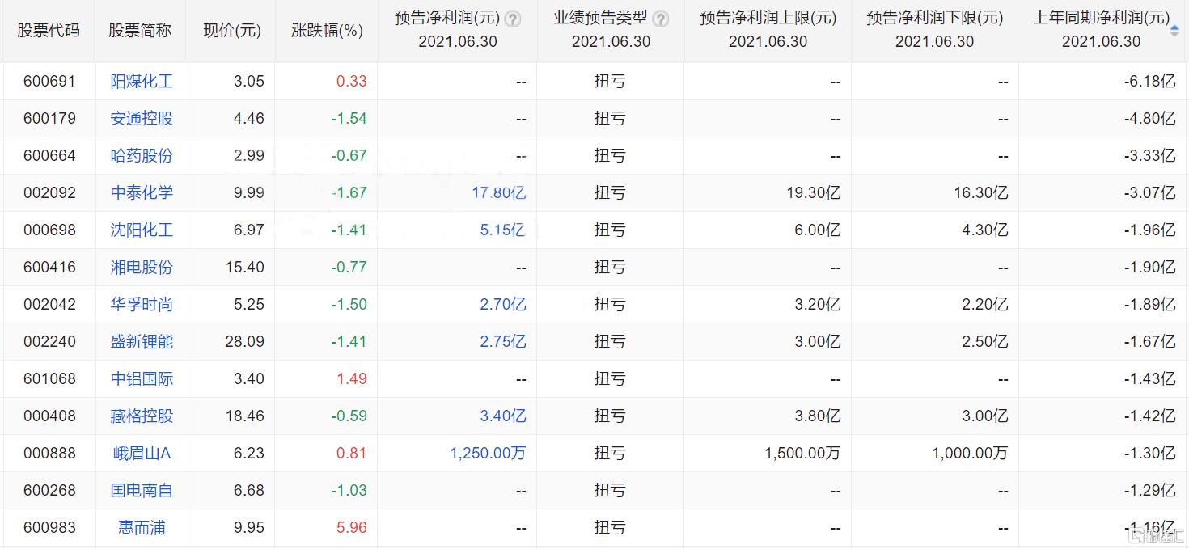This screenshot has height=549, width=1189.
Task: Open stock link 中泰化学
Action: pyautogui.click(x=142, y=192)
